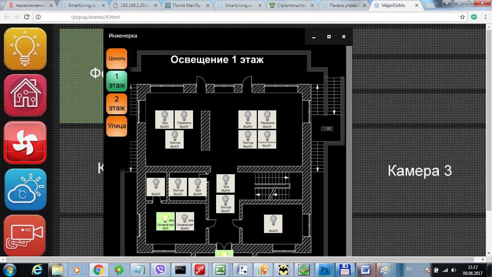View site information icon in the address bar
This screenshot has width=492, height=277.
click(39, 17)
